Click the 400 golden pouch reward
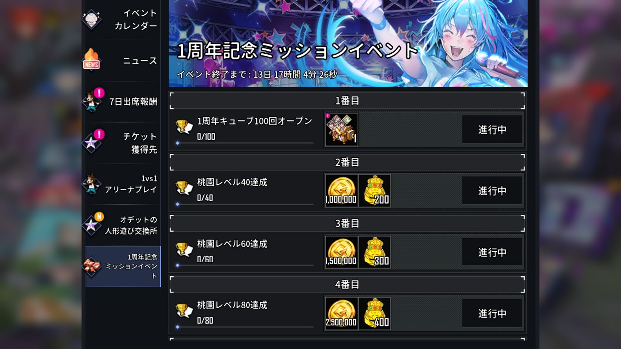The width and height of the screenshot is (621, 349). [374, 313]
